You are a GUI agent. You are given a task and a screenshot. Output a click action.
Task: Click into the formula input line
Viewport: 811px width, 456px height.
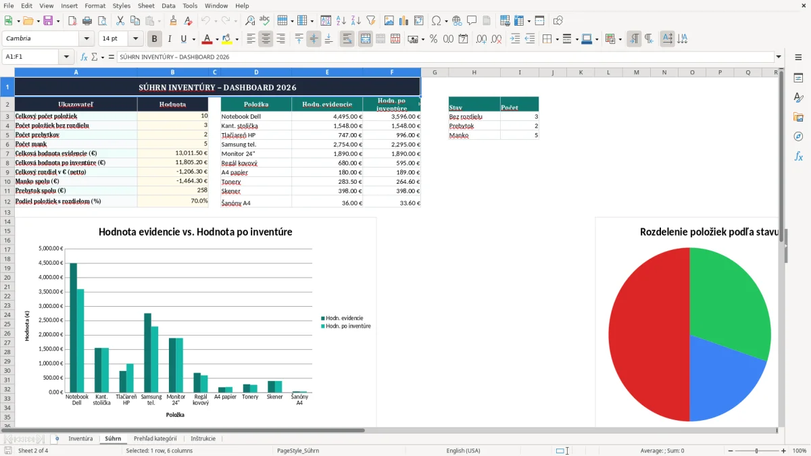(445, 57)
